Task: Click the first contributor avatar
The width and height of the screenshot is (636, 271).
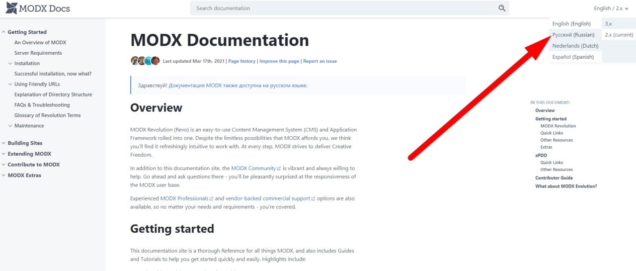Action: (135, 61)
